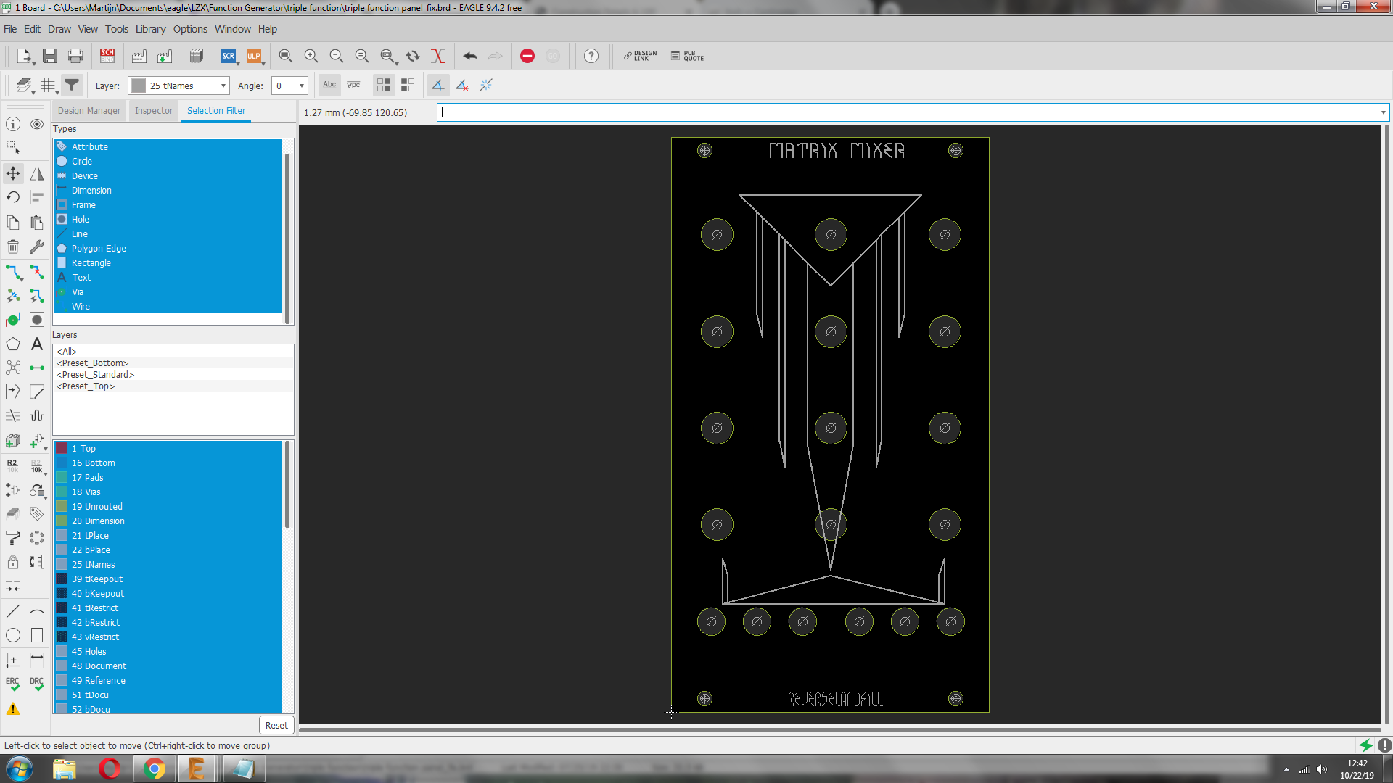The height and width of the screenshot is (783, 1393).
Task: Select <All> layers preset
Action: pos(173,352)
